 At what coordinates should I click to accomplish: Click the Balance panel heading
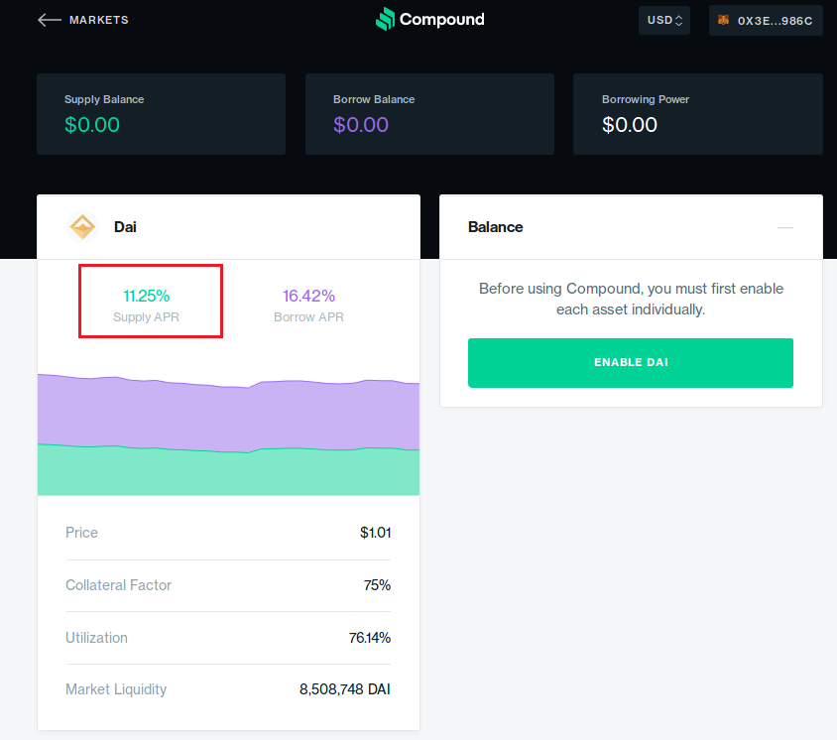(496, 227)
